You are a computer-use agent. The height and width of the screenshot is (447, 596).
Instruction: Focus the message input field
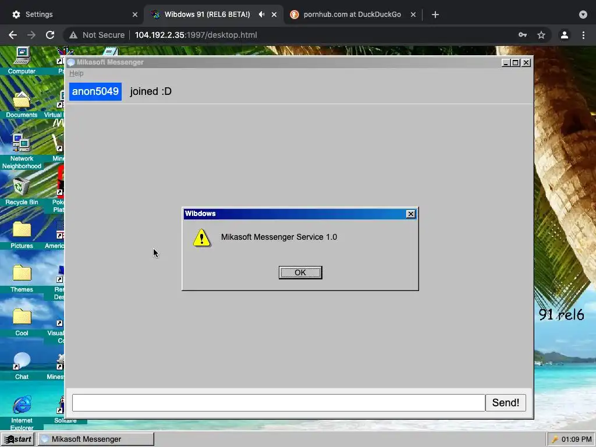pyautogui.click(x=279, y=403)
